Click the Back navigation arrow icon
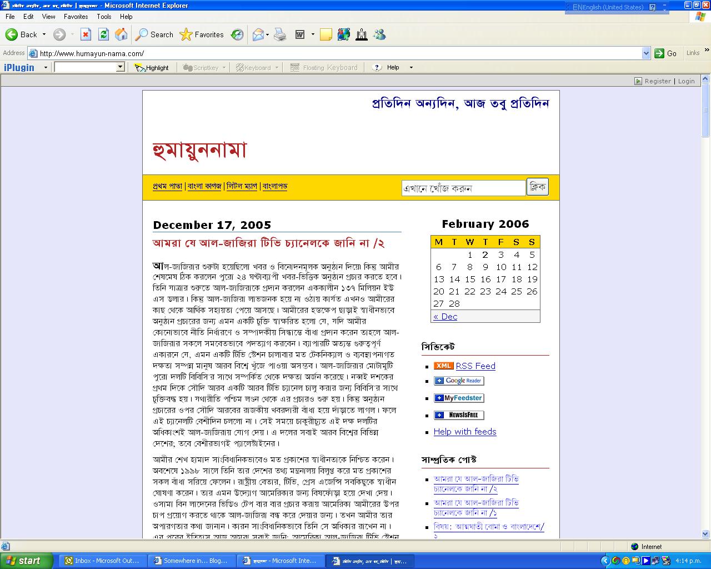This screenshot has width=711, height=569. tap(12, 34)
